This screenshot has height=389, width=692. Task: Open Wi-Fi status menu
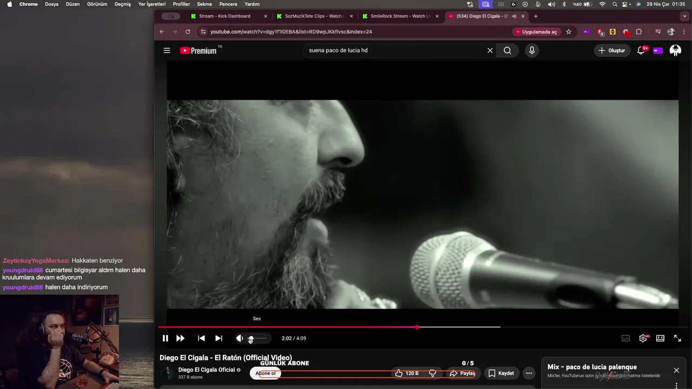click(602, 4)
